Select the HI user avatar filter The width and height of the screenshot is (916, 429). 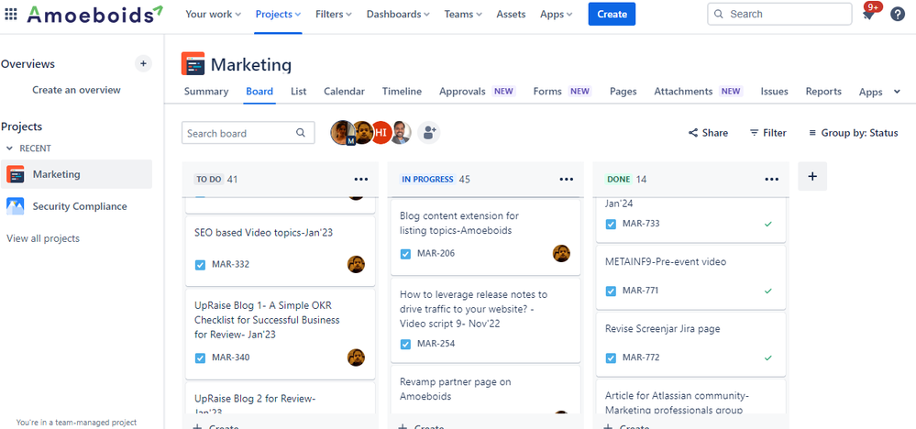point(381,133)
